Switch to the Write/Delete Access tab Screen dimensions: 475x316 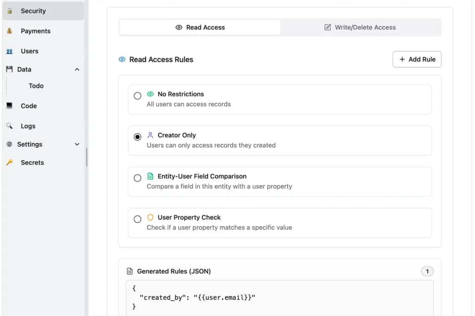pyautogui.click(x=360, y=27)
